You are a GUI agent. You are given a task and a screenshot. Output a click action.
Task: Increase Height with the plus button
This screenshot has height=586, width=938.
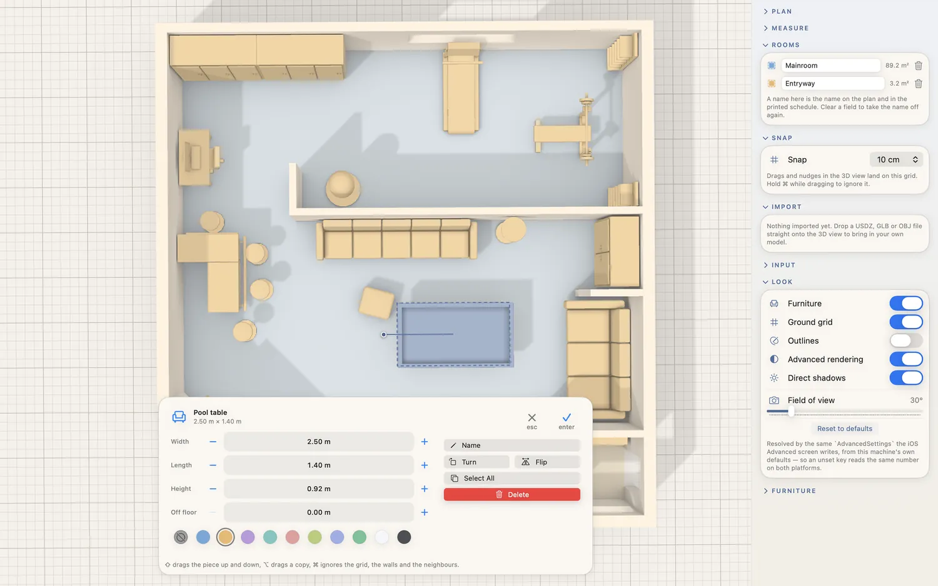click(x=425, y=489)
